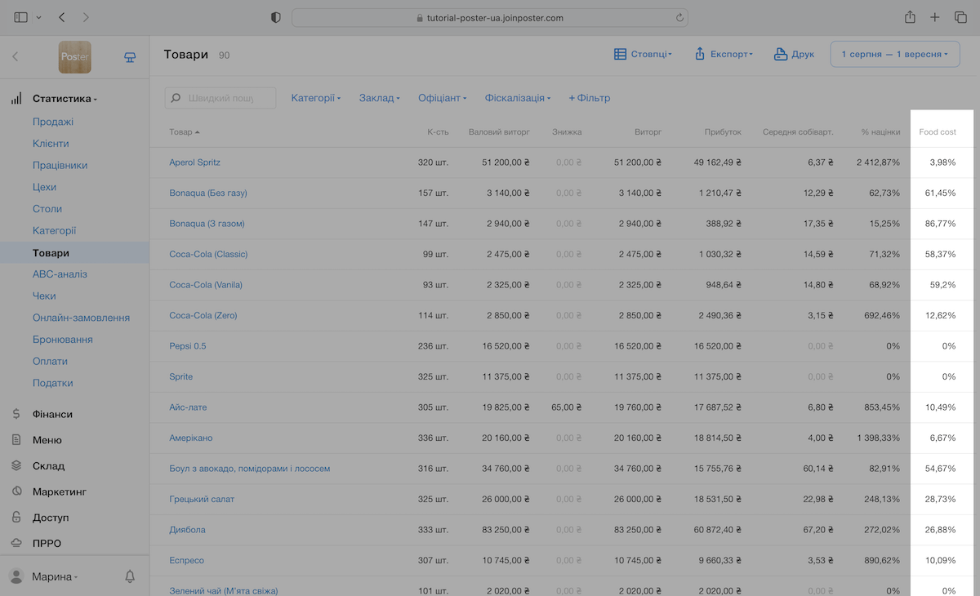
Task: Open the Маркетинг section
Action: point(59,491)
